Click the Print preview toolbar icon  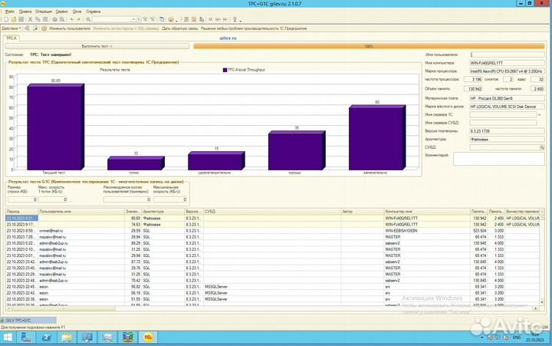62,19
